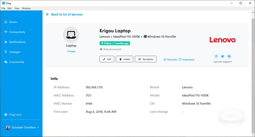This screenshot has height=137, width=255.
Task: Open Lenovo website globe icon
Action: click(x=229, y=56)
